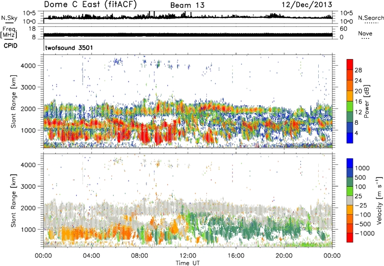Image resolution: width=384 pixels, height=266 pixels.
Task: Click the 'Freq. [MHz]' axis label
Action: tap(9, 32)
